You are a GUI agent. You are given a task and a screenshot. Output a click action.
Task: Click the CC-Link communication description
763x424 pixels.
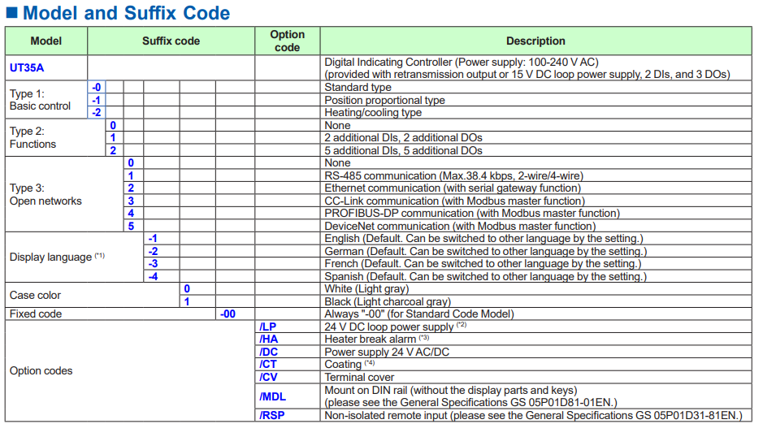click(454, 201)
